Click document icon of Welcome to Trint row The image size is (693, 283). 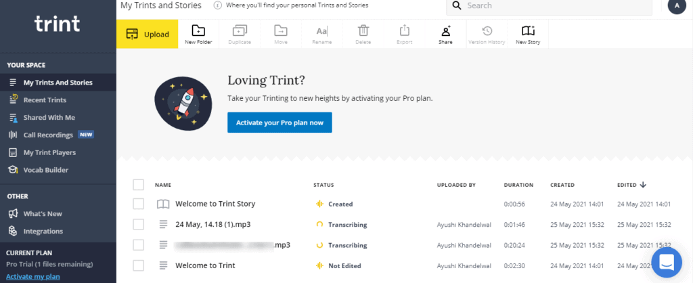pyautogui.click(x=164, y=265)
